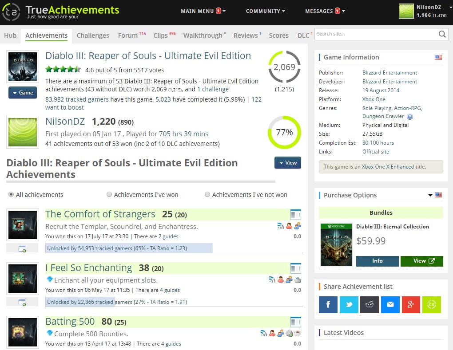Open the Walkthrough tab
The height and width of the screenshot is (350, 453).
(203, 35)
